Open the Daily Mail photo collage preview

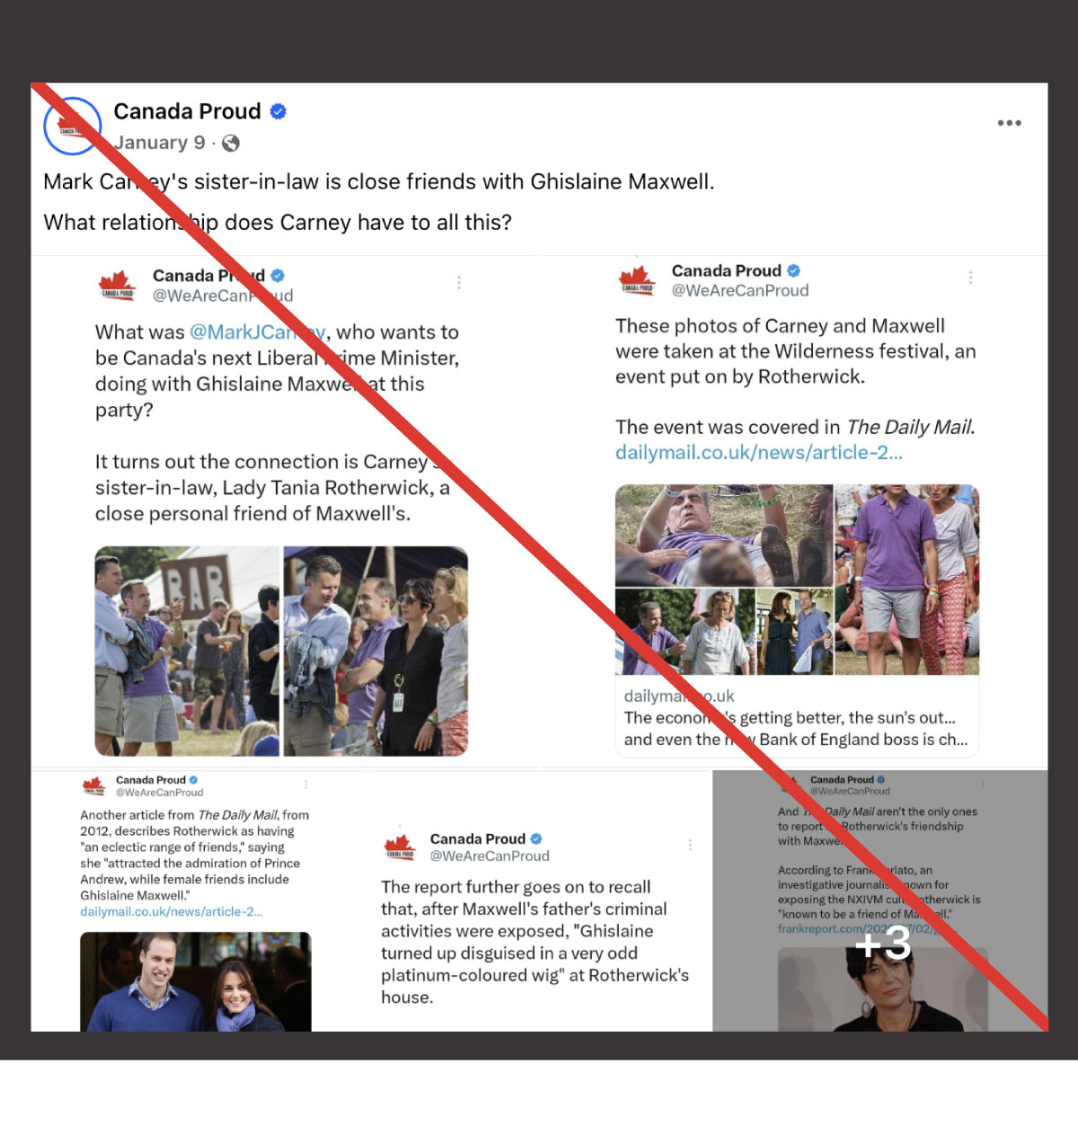(x=797, y=580)
